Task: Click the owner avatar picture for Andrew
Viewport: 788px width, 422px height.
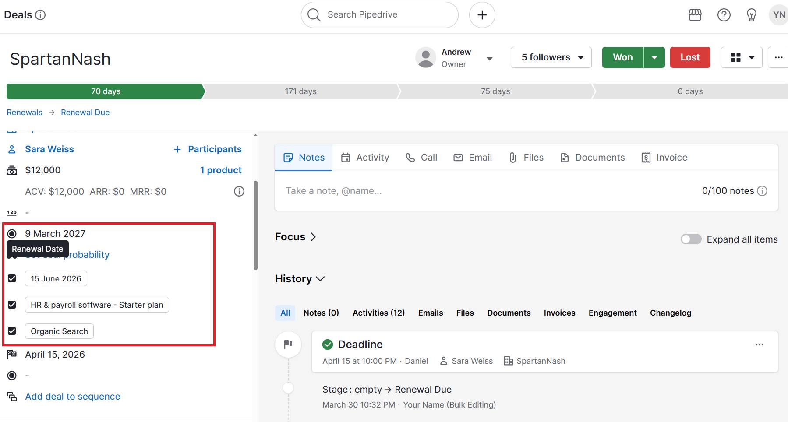Action: point(425,57)
